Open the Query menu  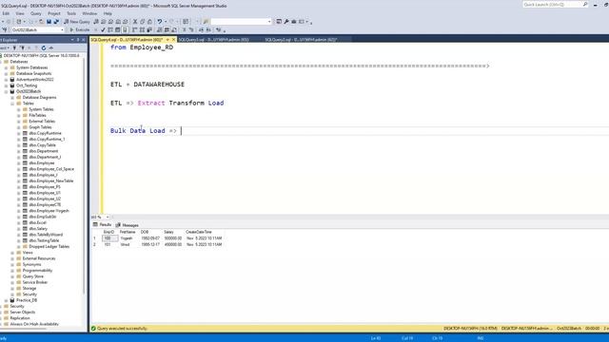point(36,13)
